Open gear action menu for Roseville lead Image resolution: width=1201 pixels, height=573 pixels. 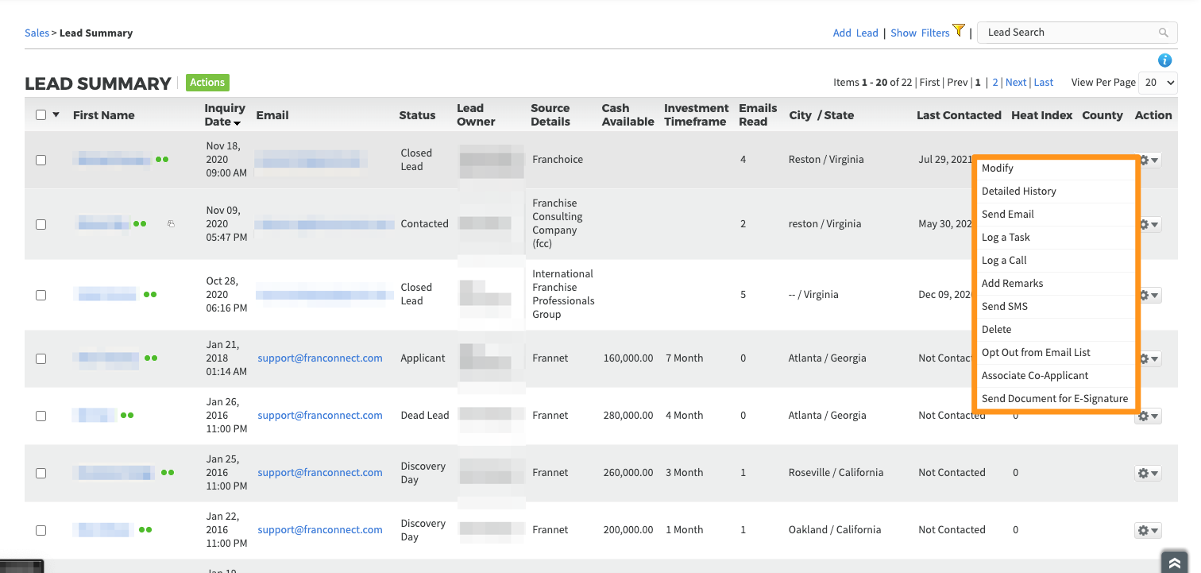click(x=1148, y=473)
